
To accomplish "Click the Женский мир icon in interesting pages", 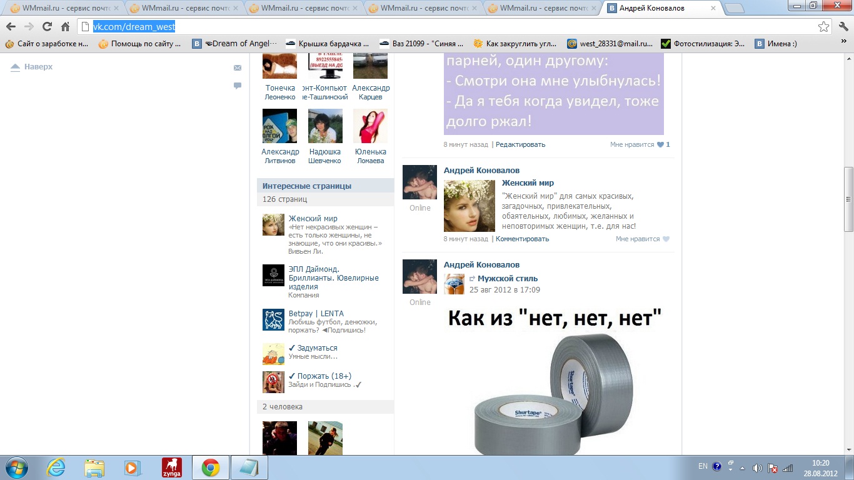I will coord(273,225).
